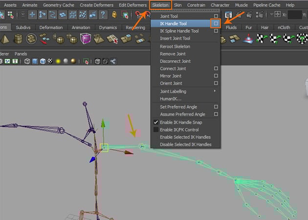The width and height of the screenshot is (308, 220).
Task: Select Mirror Joint from the menu
Action: pos(171,76)
